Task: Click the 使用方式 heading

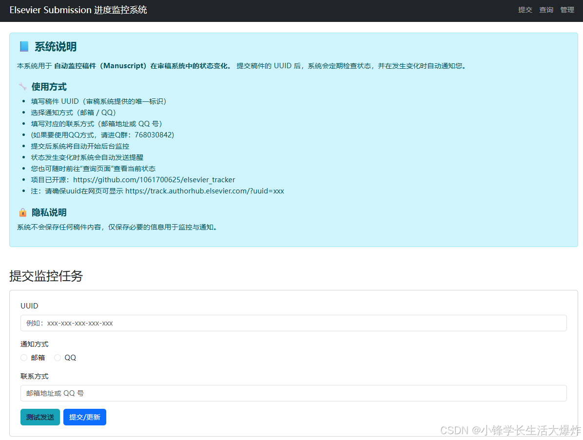Action: point(49,87)
